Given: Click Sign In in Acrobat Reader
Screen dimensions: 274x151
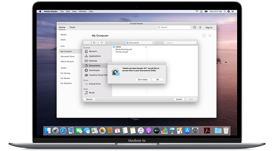Looking at the screenshot, I should point(209,27).
